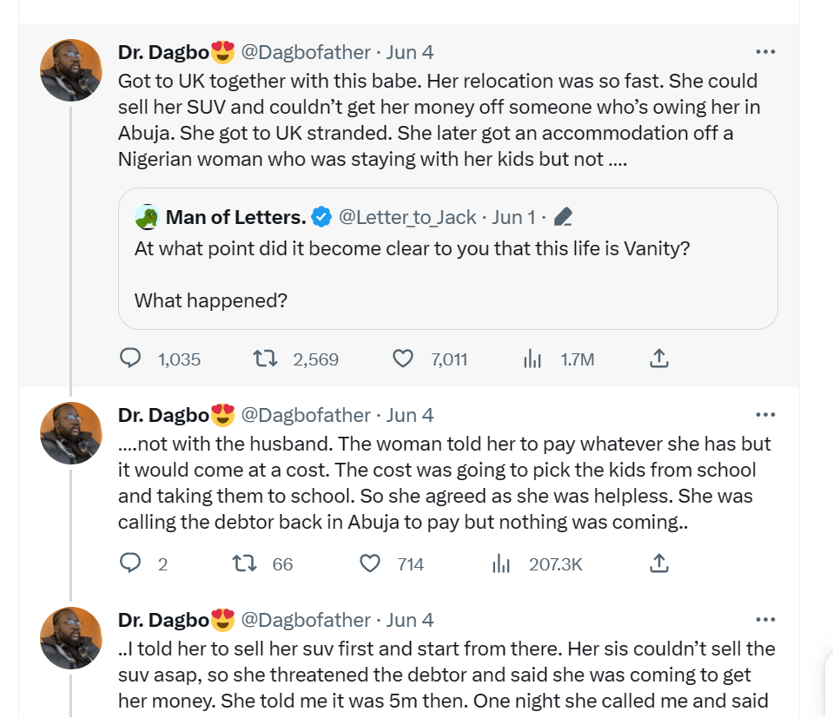Screen dimensions: 833x718
Task: Share the 207.3K views tweet
Action: pos(658,563)
